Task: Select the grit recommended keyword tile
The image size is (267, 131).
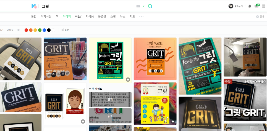Action: [110, 116]
